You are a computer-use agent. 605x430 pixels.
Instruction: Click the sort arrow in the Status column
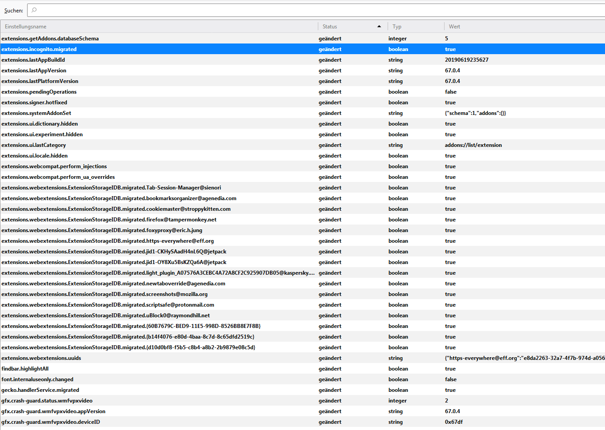[x=379, y=27]
